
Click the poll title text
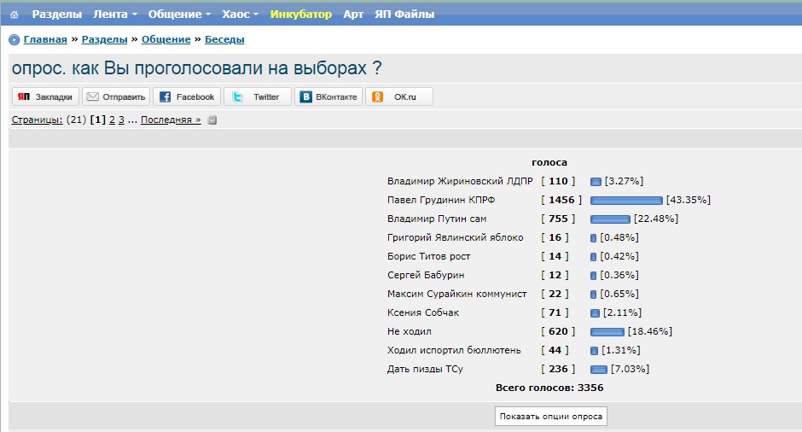[197, 68]
